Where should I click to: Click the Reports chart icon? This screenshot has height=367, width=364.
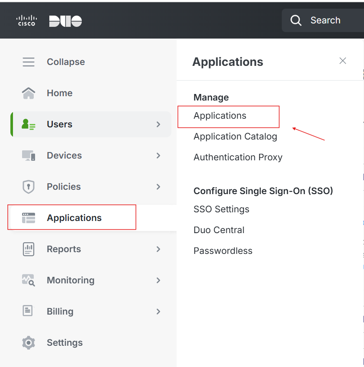pyautogui.click(x=29, y=249)
